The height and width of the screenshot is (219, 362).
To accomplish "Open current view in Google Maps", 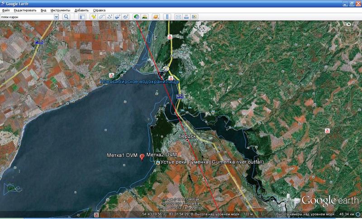I will pos(194,17).
